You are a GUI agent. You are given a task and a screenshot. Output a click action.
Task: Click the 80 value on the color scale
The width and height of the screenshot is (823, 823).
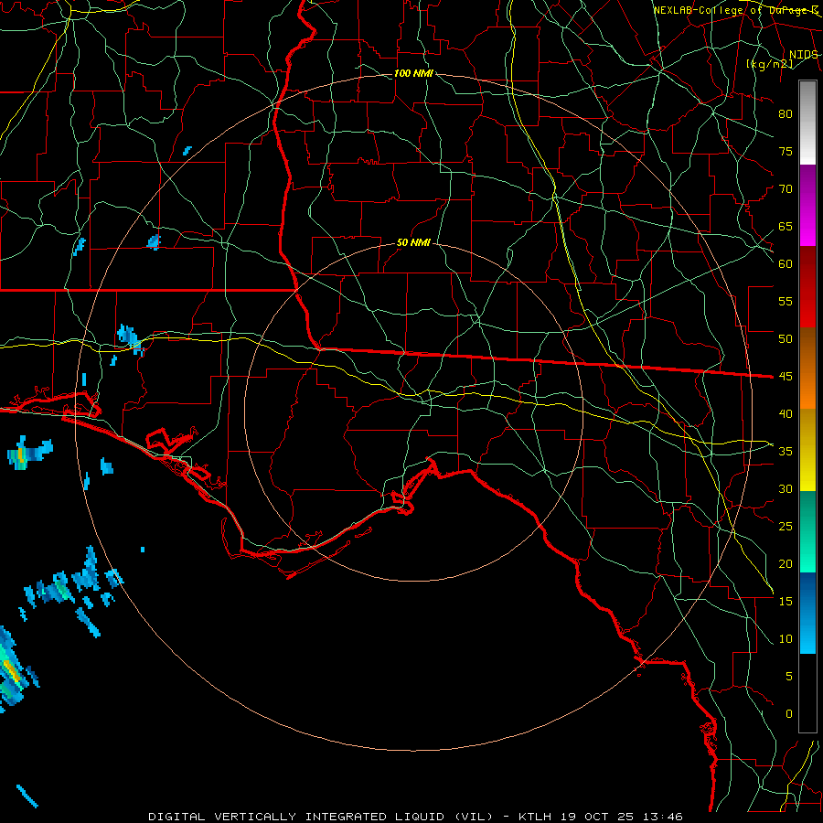tap(786, 114)
